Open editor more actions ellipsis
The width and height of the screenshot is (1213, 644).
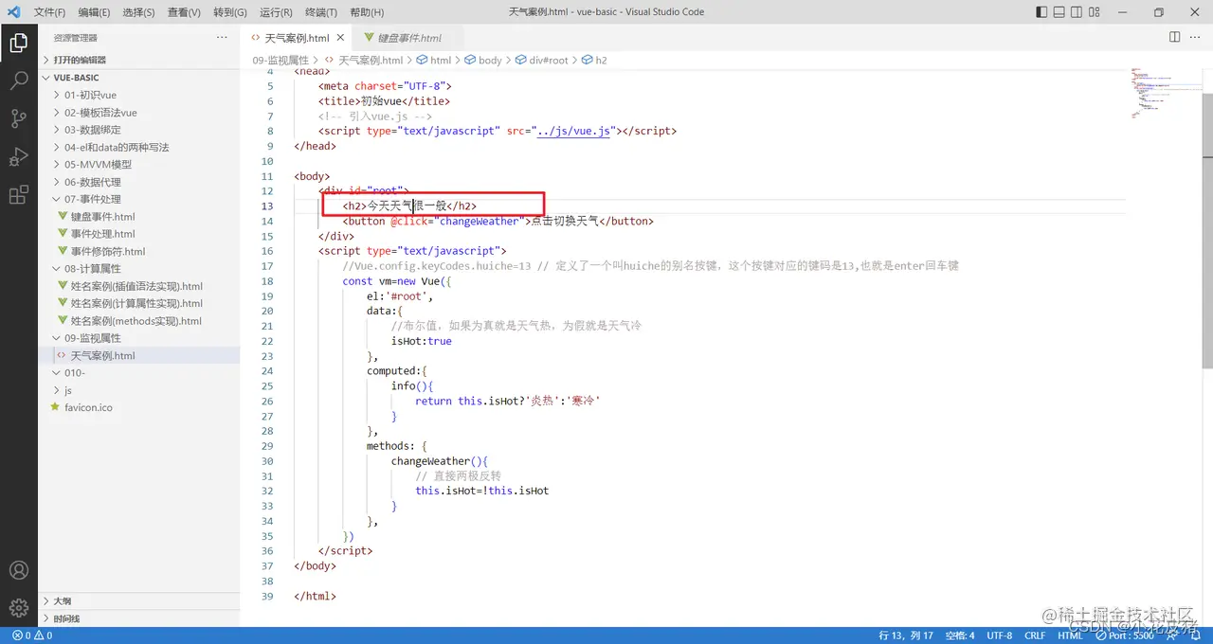pos(1195,37)
